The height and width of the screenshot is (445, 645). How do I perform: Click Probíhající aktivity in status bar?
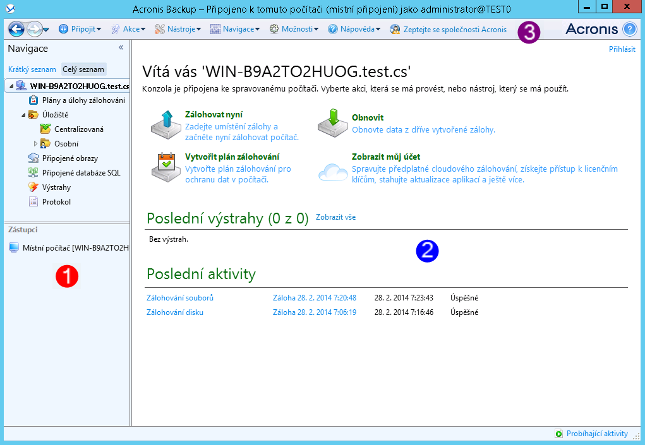pos(597,434)
